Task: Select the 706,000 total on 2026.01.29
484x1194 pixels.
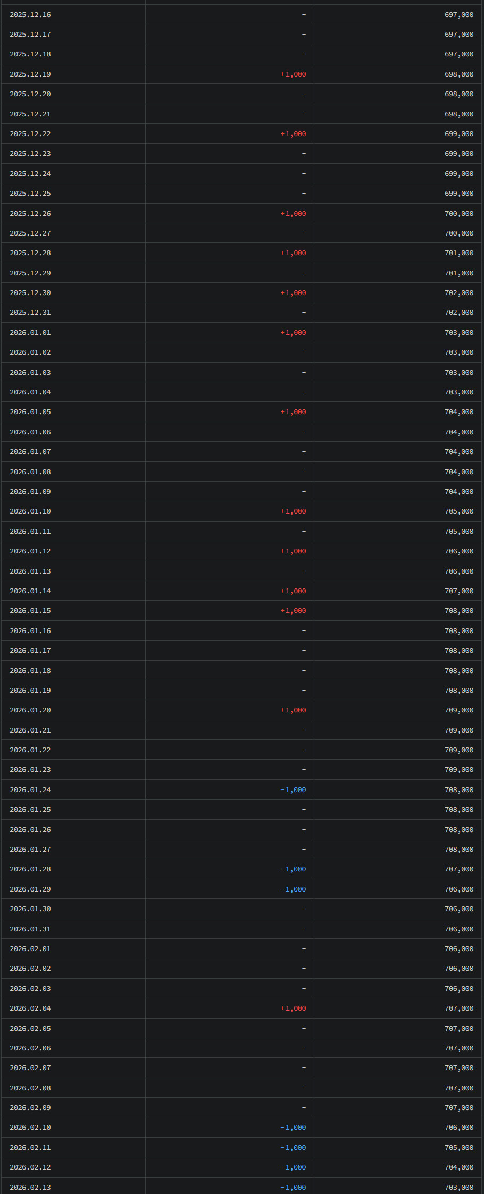Action: [x=459, y=889]
